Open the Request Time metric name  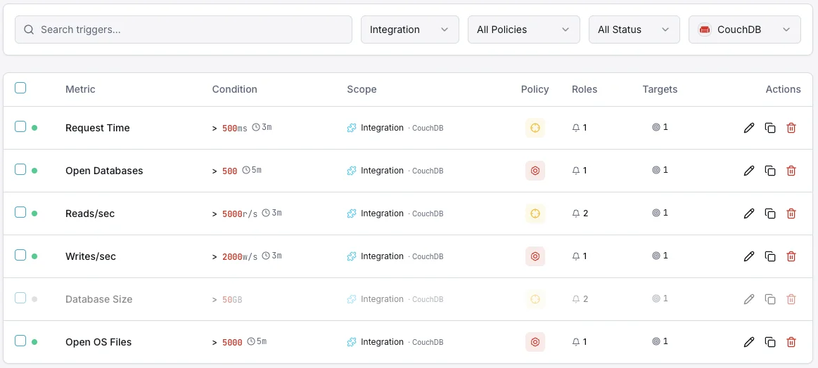click(x=98, y=128)
